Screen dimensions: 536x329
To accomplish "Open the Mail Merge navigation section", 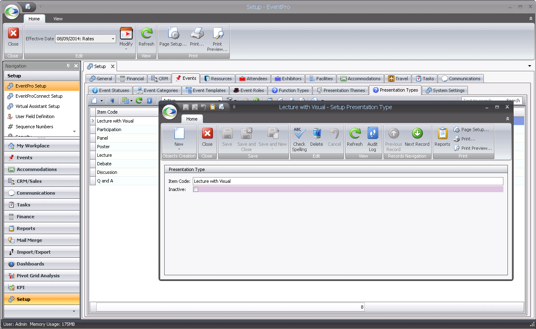I will click(x=42, y=240).
